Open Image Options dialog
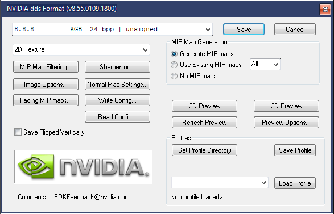The image size is (334, 214). coord(46,85)
